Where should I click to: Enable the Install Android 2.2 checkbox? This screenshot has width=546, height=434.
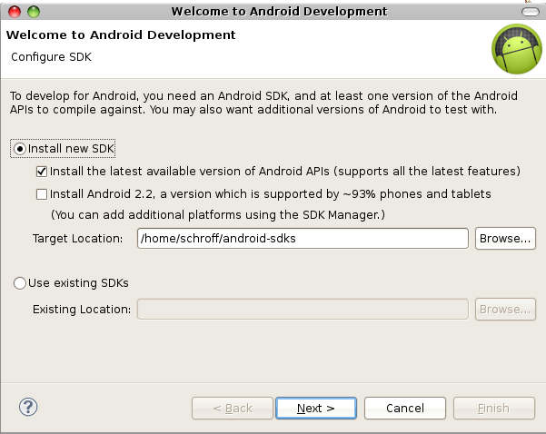(42, 193)
